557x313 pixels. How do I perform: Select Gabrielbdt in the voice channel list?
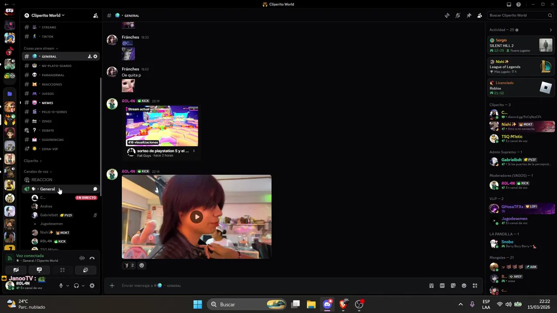(64, 215)
